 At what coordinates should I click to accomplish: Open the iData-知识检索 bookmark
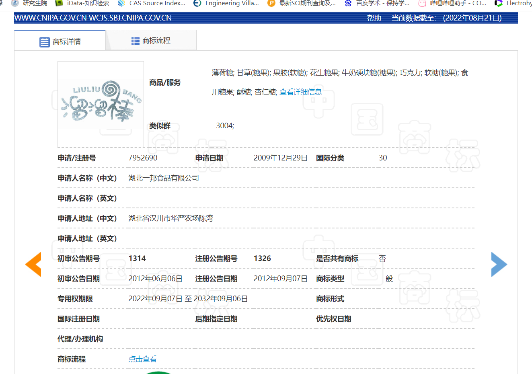tap(82, 3)
